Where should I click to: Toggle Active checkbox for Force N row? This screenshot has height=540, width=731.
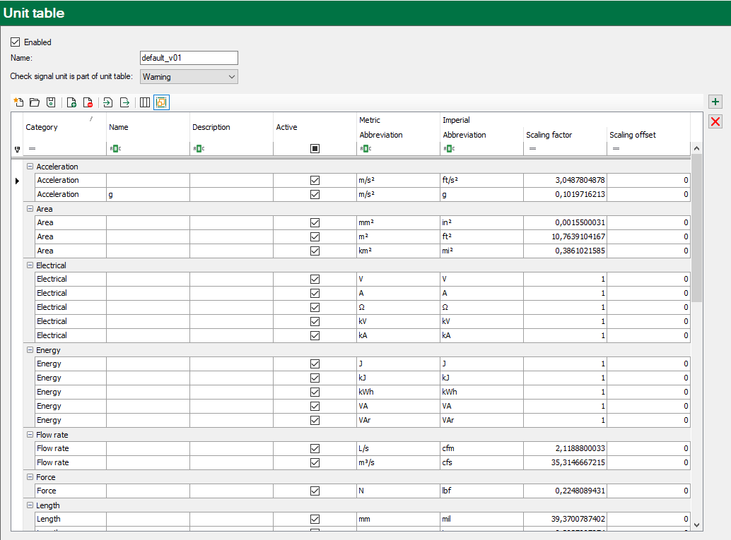(x=315, y=491)
